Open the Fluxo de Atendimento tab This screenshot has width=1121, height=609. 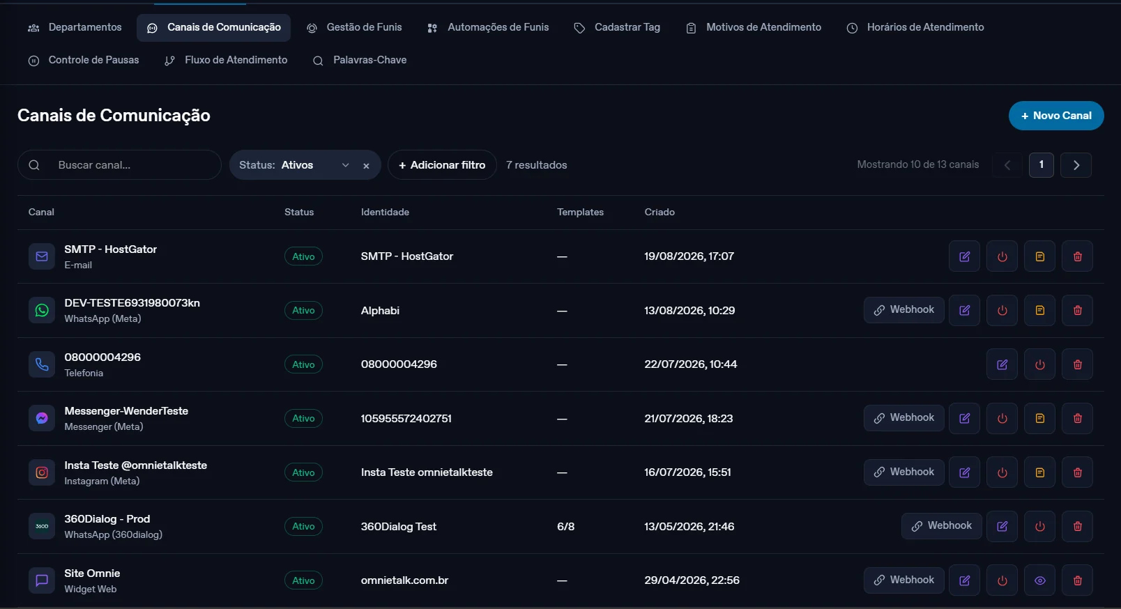tap(226, 61)
